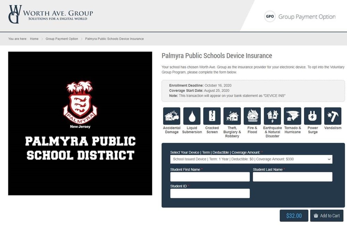Click the Worth Ave. Group logo

(50, 14)
